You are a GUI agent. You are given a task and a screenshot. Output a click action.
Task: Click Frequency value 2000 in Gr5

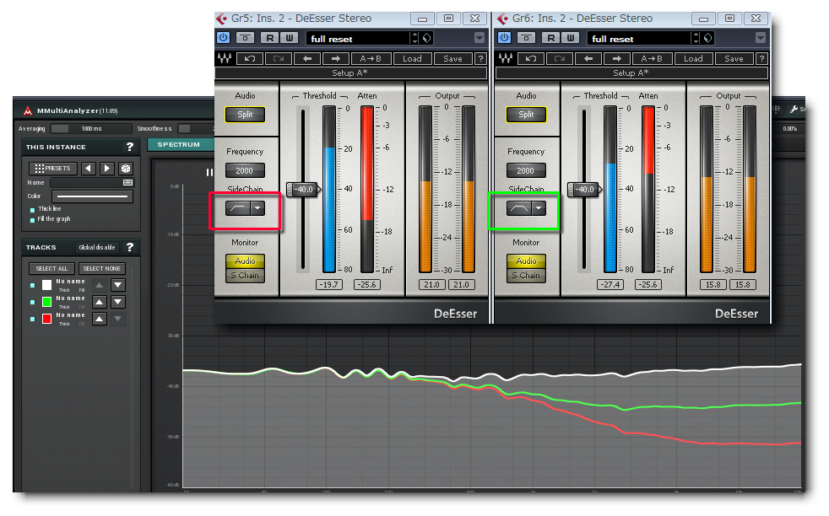(245, 170)
